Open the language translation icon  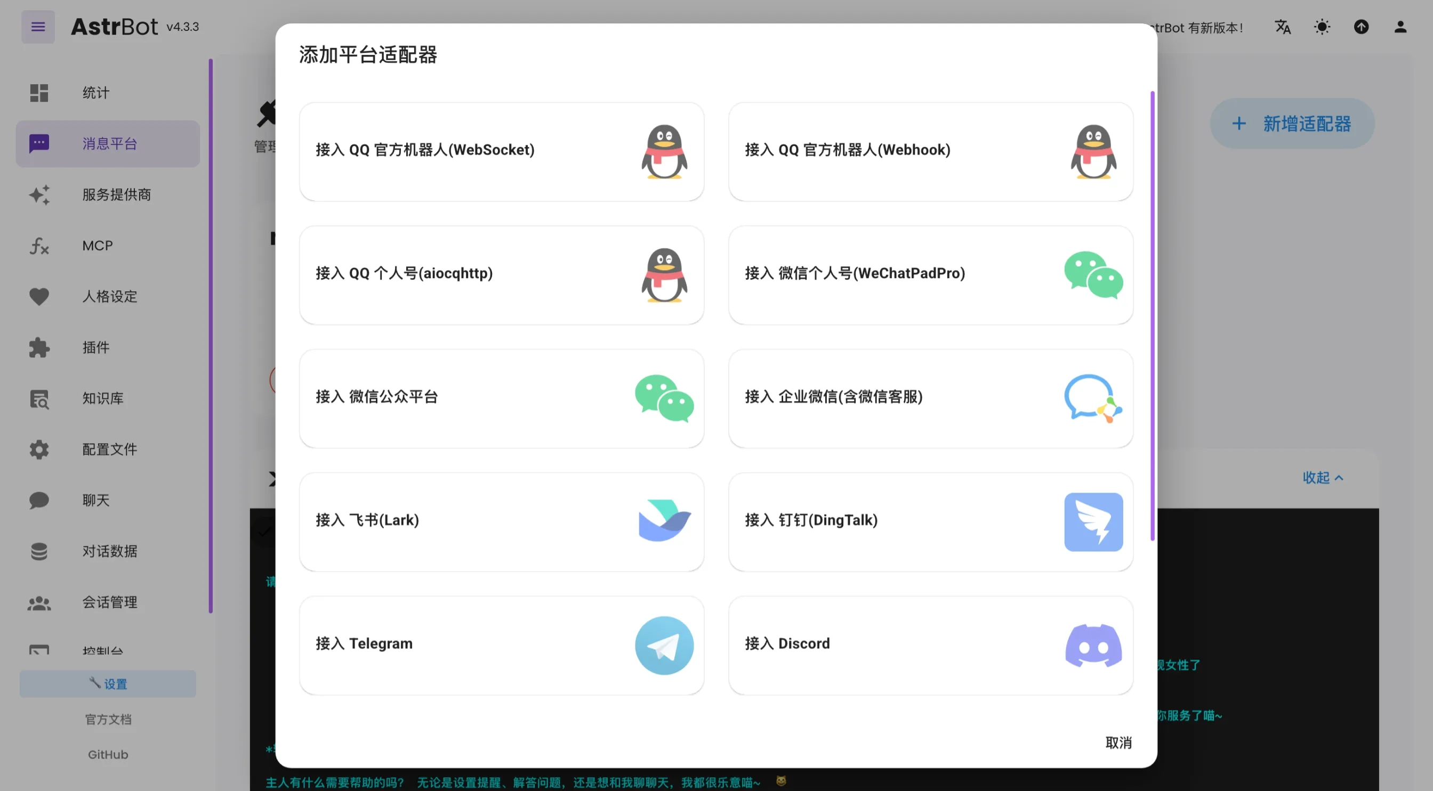1283,27
